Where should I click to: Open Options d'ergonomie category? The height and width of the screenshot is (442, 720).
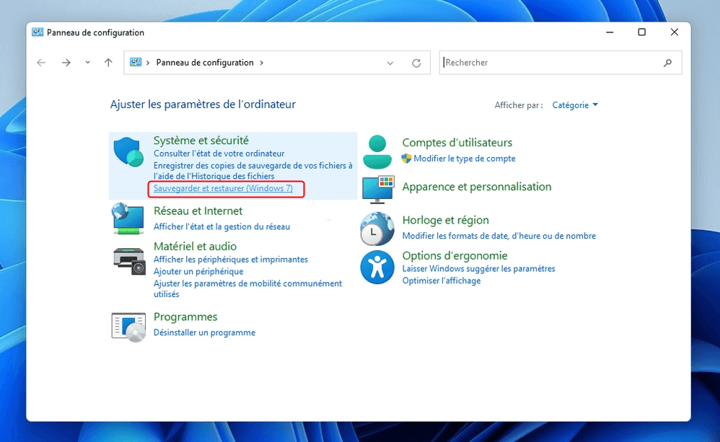(455, 256)
